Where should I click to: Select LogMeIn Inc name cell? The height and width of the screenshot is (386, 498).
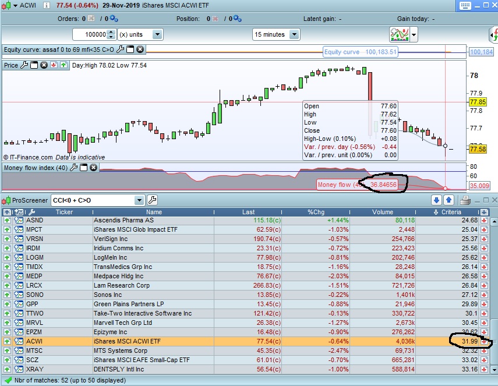pos(110,257)
